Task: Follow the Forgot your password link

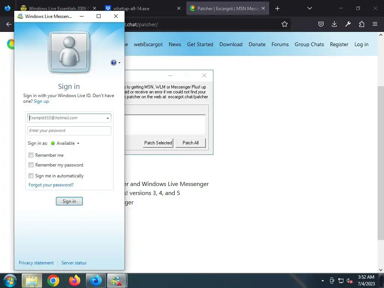Action: 51,185
